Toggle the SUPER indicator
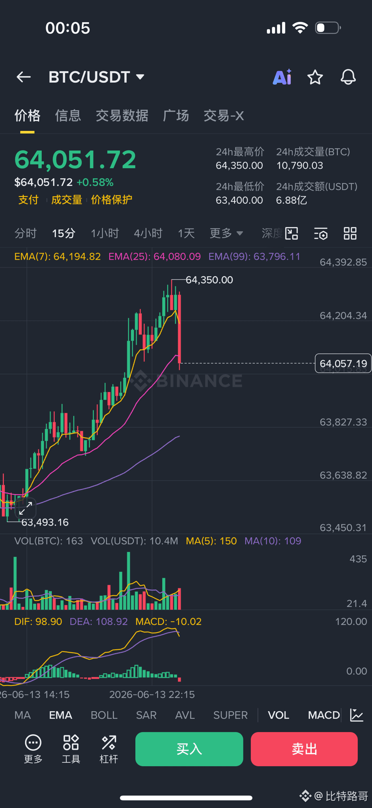The height and width of the screenshot is (808, 372). (230, 715)
